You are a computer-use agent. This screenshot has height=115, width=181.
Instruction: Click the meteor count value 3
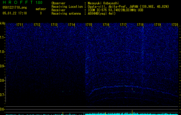tap(41, 13)
